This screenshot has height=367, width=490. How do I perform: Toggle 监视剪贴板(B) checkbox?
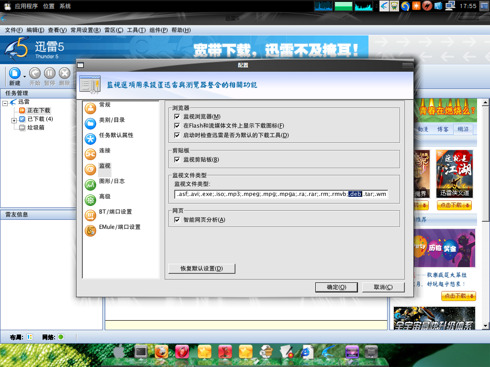coord(177,160)
